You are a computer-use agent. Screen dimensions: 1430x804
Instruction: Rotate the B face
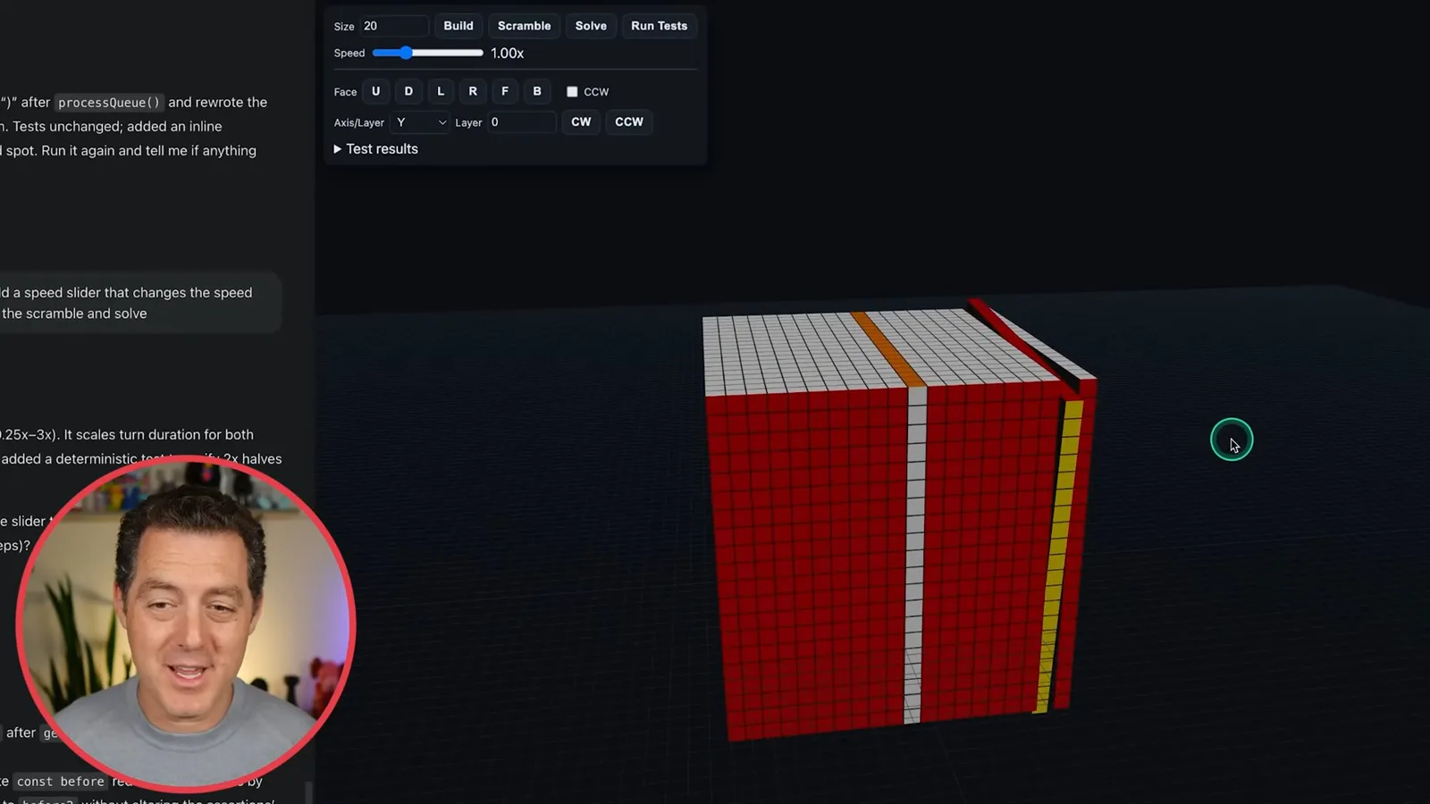point(537,91)
